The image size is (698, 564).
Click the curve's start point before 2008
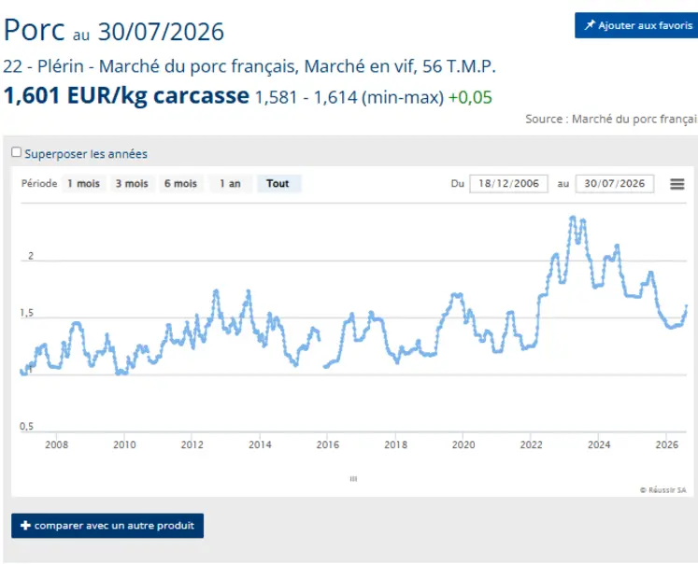pos(21,371)
